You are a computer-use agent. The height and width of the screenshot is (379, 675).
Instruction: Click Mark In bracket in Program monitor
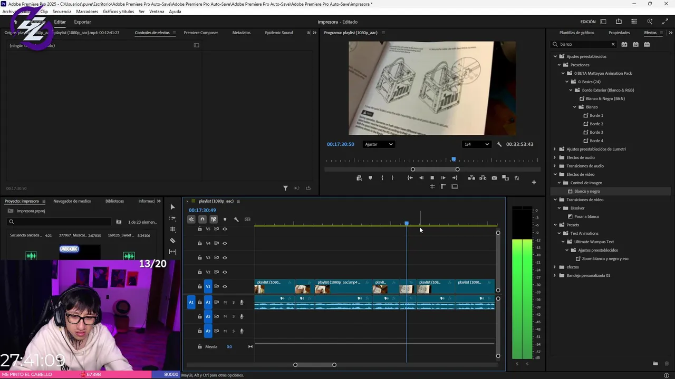coord(382,178)
